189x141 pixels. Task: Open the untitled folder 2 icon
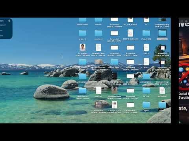coord(114,62)
